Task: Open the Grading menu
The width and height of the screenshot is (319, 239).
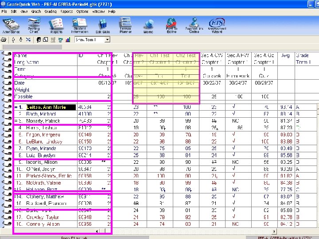Action: [50, 12]
